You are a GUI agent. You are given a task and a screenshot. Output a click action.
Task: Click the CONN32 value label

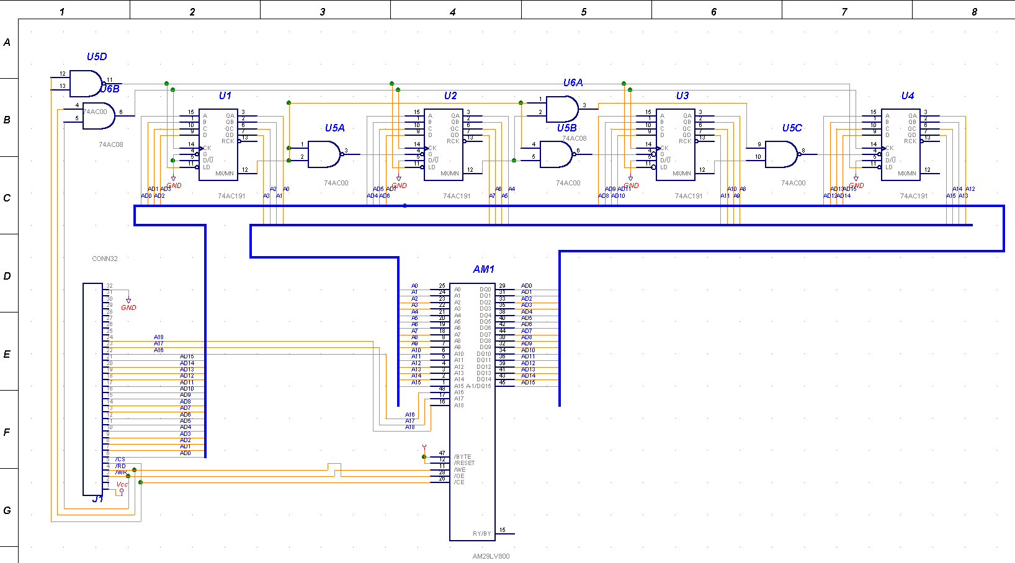pos(104,259)
